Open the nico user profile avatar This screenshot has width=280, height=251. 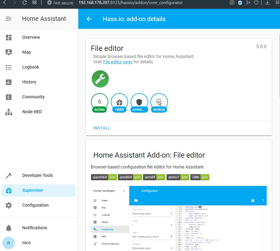(x=9, y=243)
